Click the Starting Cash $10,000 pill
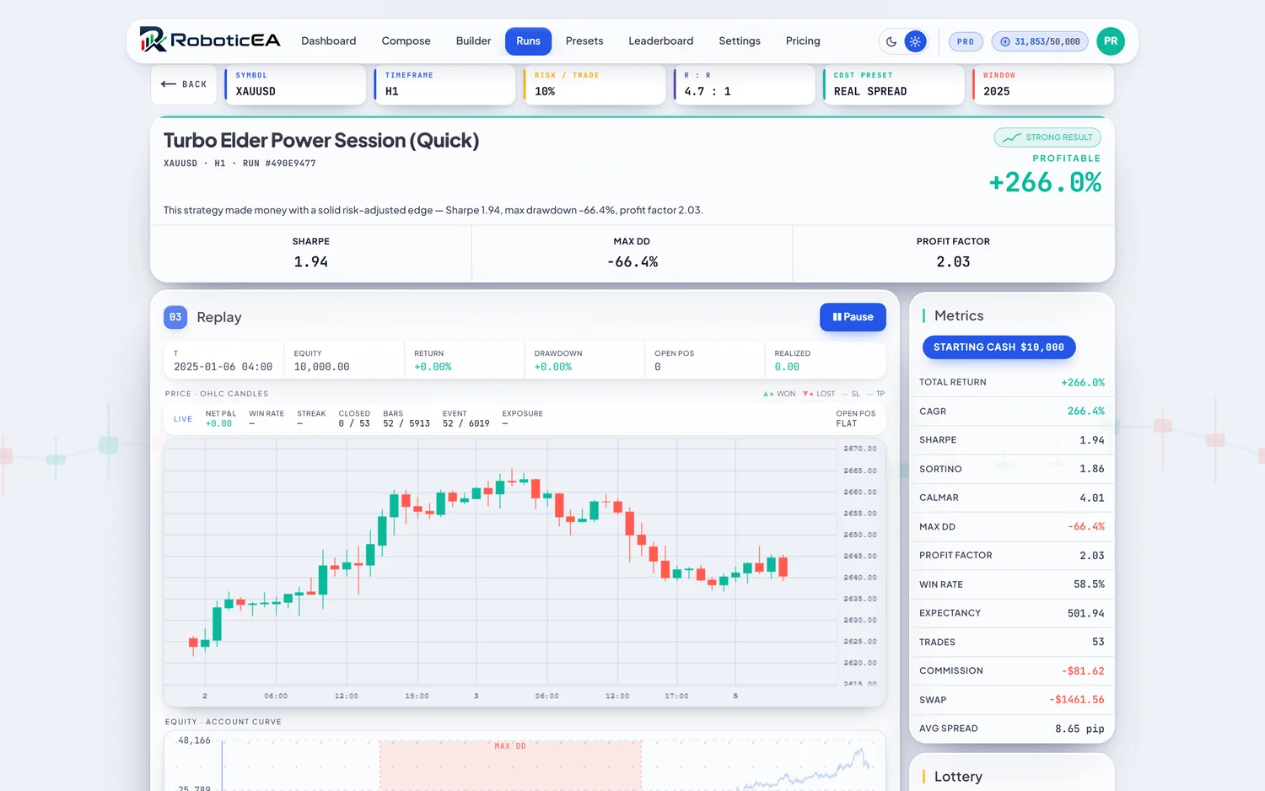This screenshot has width=1265, height=791. (999, 347)
